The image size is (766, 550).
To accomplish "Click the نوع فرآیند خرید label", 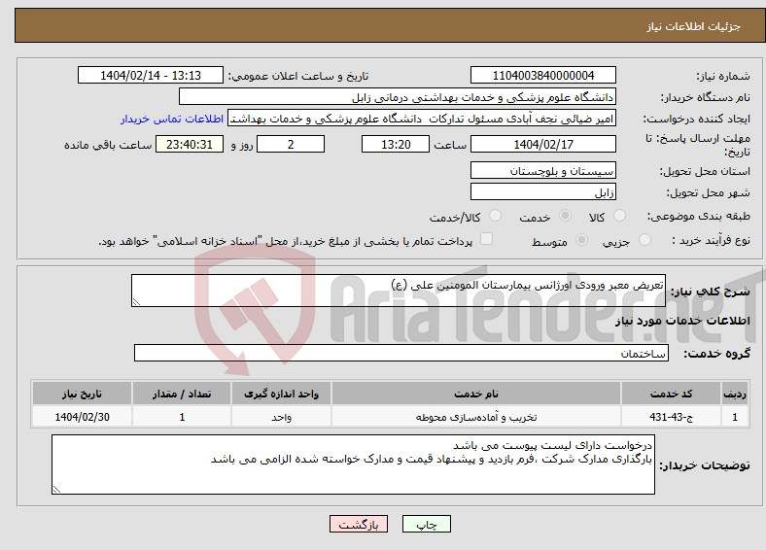I will pyautogui.click(x=711, y=240).
